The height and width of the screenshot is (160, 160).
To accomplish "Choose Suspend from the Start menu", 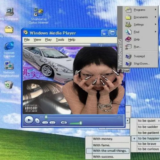I will [x=139, y=56].
